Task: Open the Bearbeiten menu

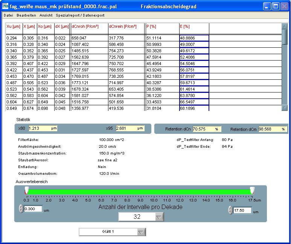Action: (26, 15)
